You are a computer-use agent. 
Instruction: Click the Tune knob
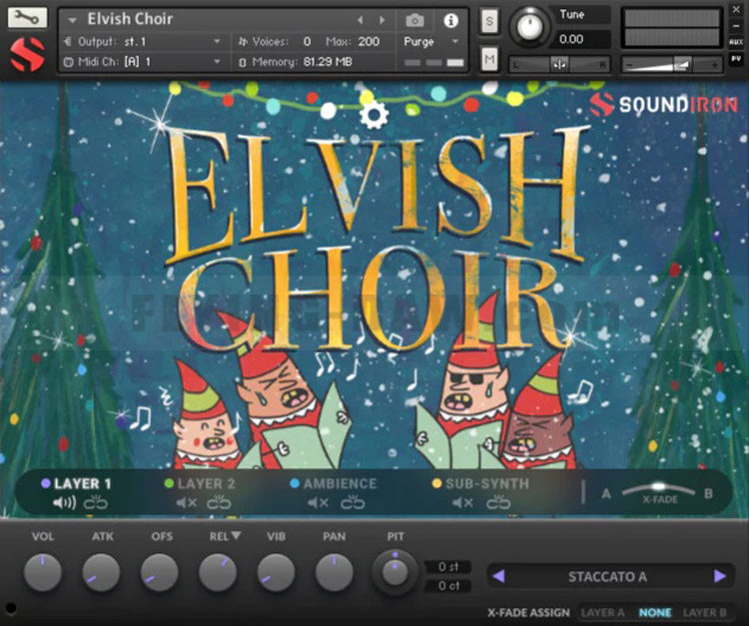[x=528, y=27]
